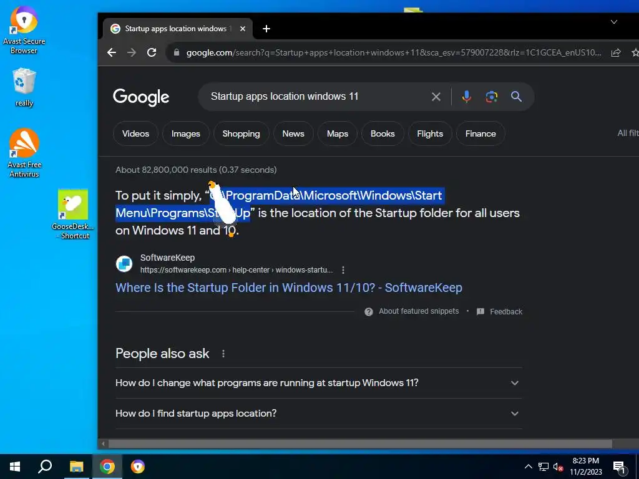The image size is (639, 479).
Task: Click the Chrome address bar URL
Action: coord(393,52)
